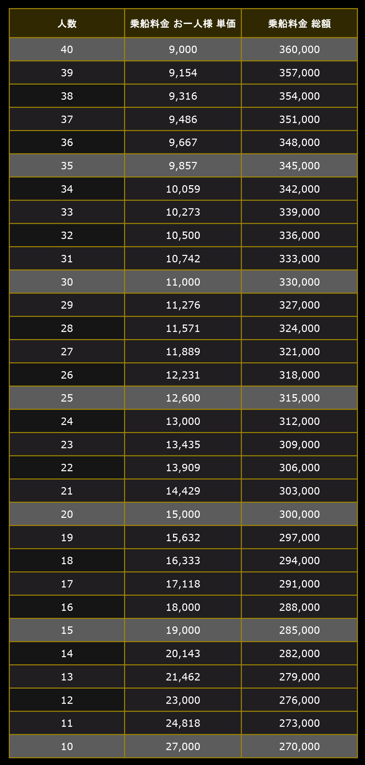Click the 11,889 unit price cell
The width and height of the screenshot is (365, 765).
(x=183, y=352)
